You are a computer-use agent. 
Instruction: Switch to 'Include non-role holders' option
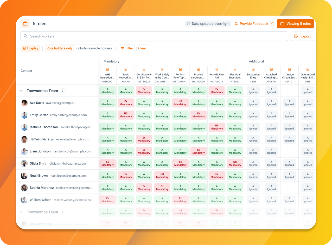(94, 48)
